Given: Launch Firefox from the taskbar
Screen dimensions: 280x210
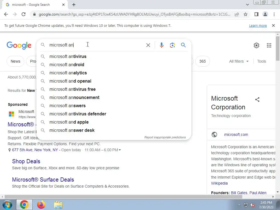Looking at the screenshot, I should [41, 205].
